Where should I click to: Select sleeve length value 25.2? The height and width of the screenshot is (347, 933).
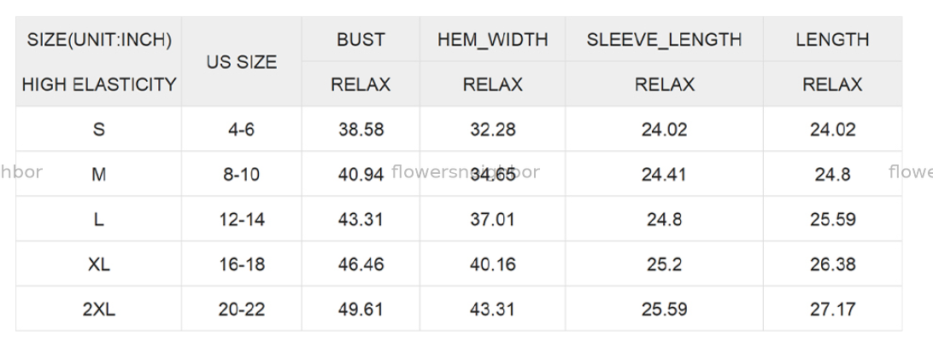coord(664,264)
